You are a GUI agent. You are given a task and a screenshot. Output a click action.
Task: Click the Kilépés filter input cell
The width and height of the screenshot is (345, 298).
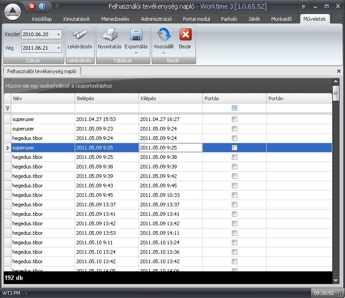[171, 108]
